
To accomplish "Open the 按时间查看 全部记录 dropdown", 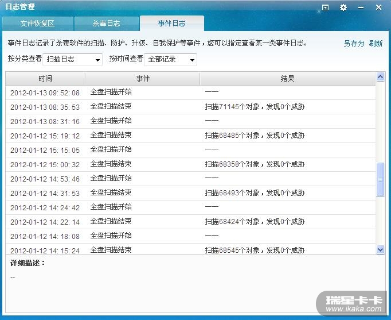I will click(x=171, y=59).
